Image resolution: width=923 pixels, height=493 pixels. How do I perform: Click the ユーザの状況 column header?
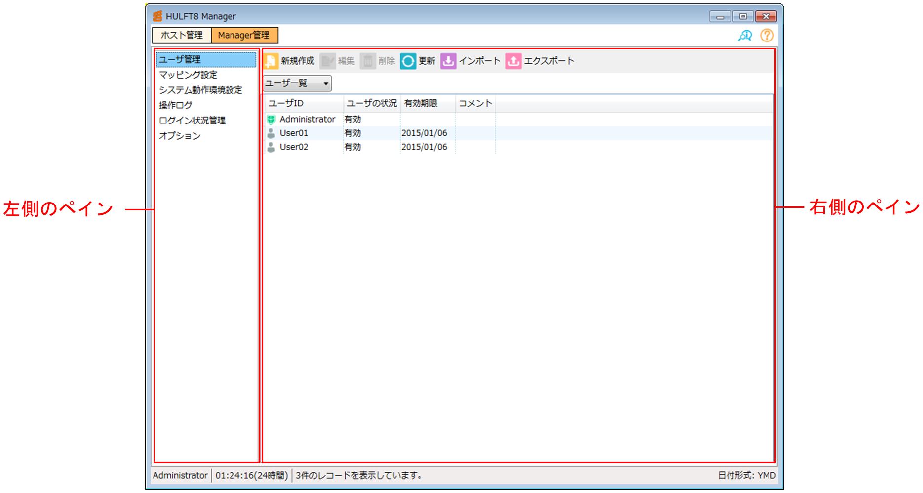coord(372,104)
